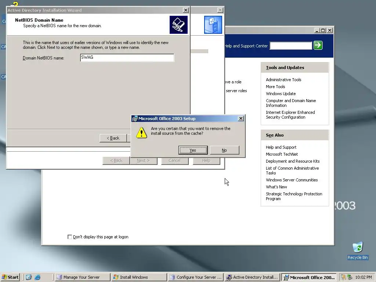Screen dimensions: 376x282
Task: Close the Manage Your Server window
Action: coord(330,30)
